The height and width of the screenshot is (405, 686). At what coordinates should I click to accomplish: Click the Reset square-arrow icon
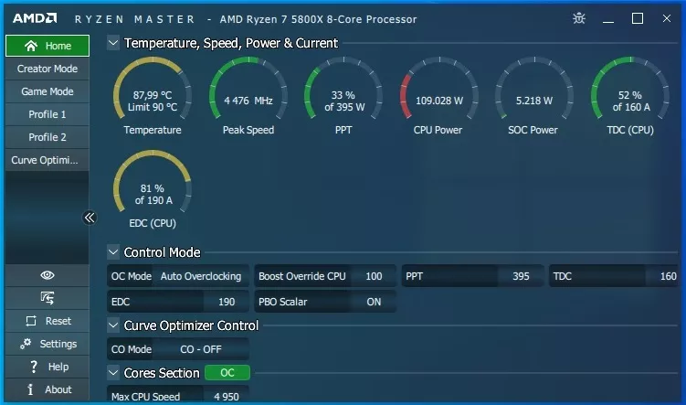(31, 321)
